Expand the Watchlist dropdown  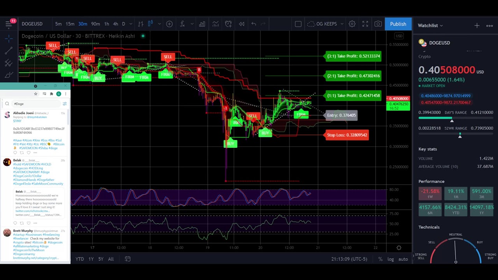(x=430, y=26)
